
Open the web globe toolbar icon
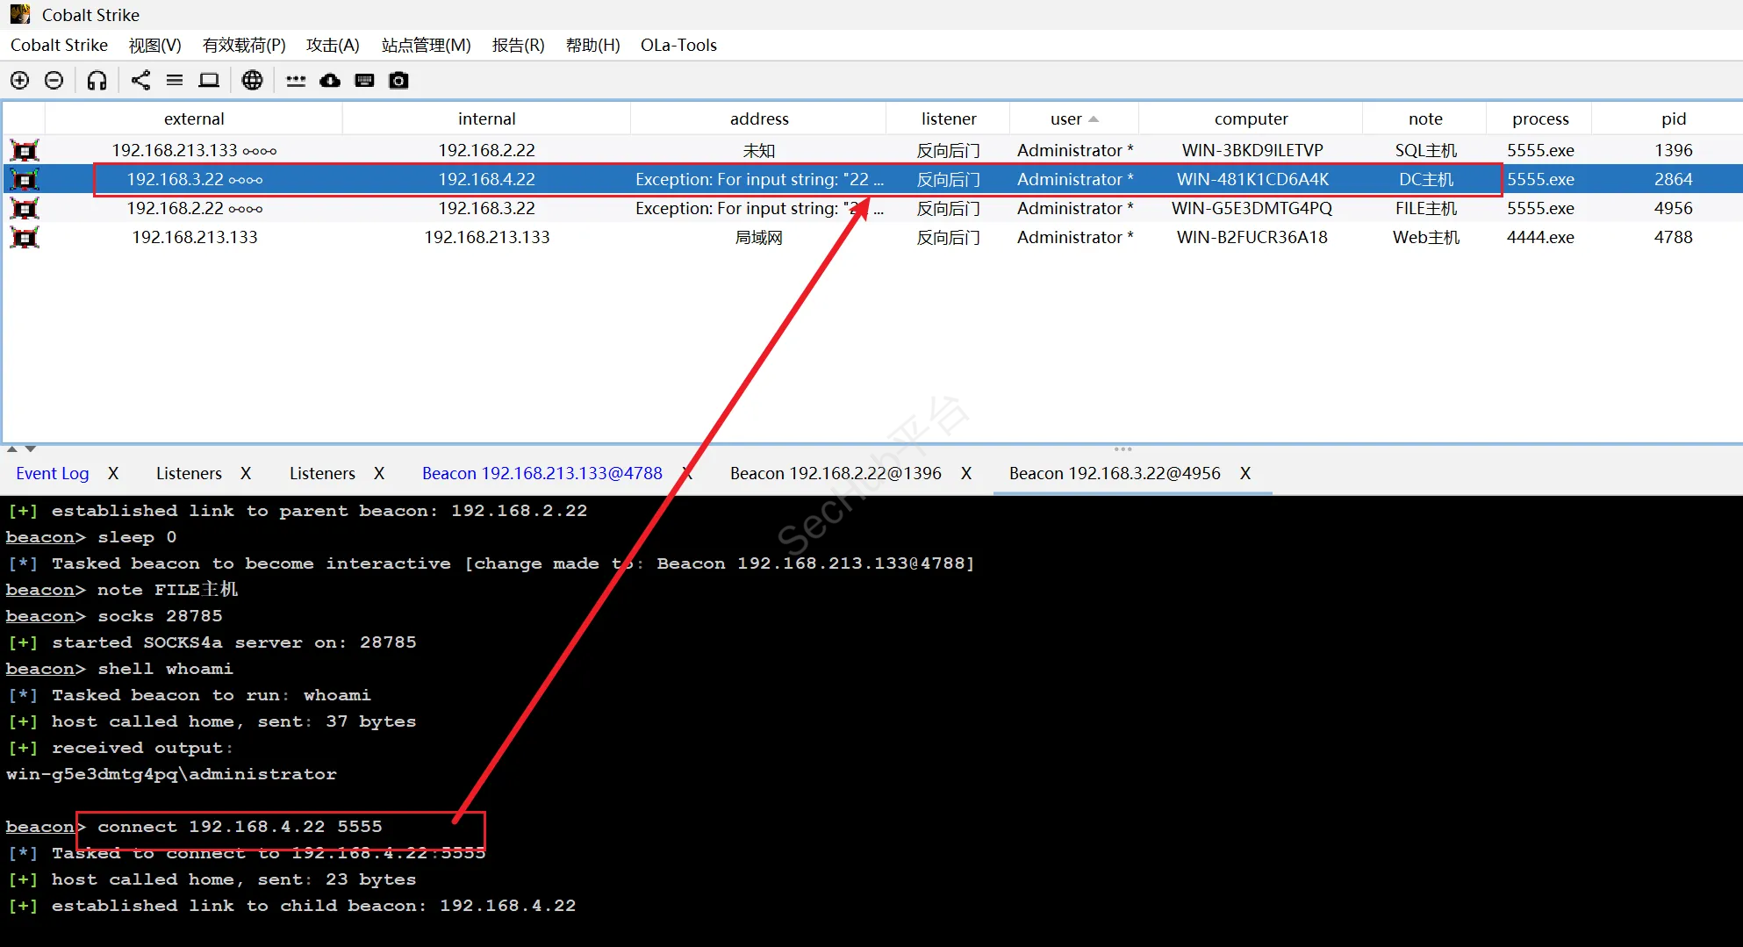[x=252, y=81]
